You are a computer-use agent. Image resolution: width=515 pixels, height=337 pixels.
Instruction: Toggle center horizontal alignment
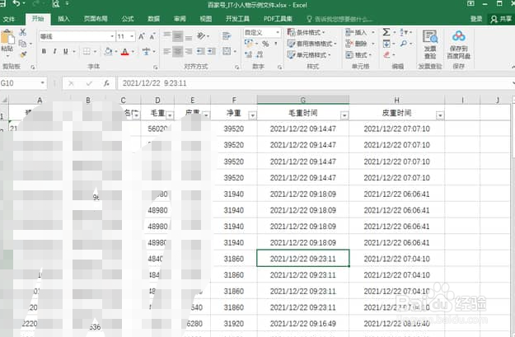[178, 51]
